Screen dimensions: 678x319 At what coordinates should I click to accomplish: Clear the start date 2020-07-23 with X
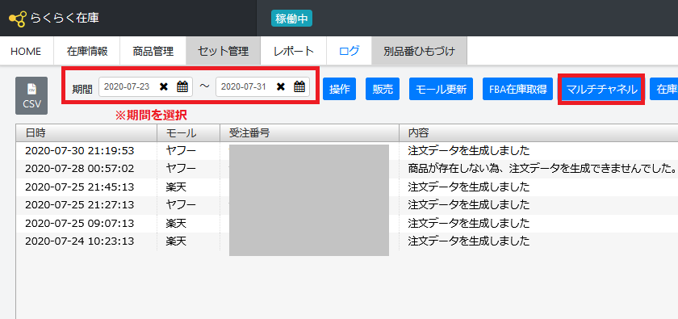click(x=163, y=86)
